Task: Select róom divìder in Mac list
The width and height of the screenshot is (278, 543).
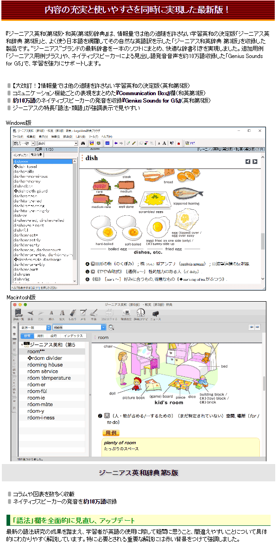Action: pyautogui.click(x=45, y=358)
